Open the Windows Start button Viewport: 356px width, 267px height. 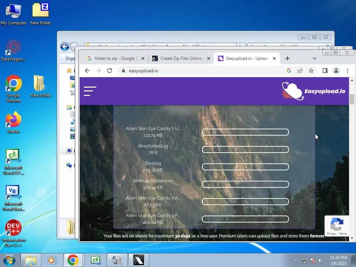tap(9, 260)
